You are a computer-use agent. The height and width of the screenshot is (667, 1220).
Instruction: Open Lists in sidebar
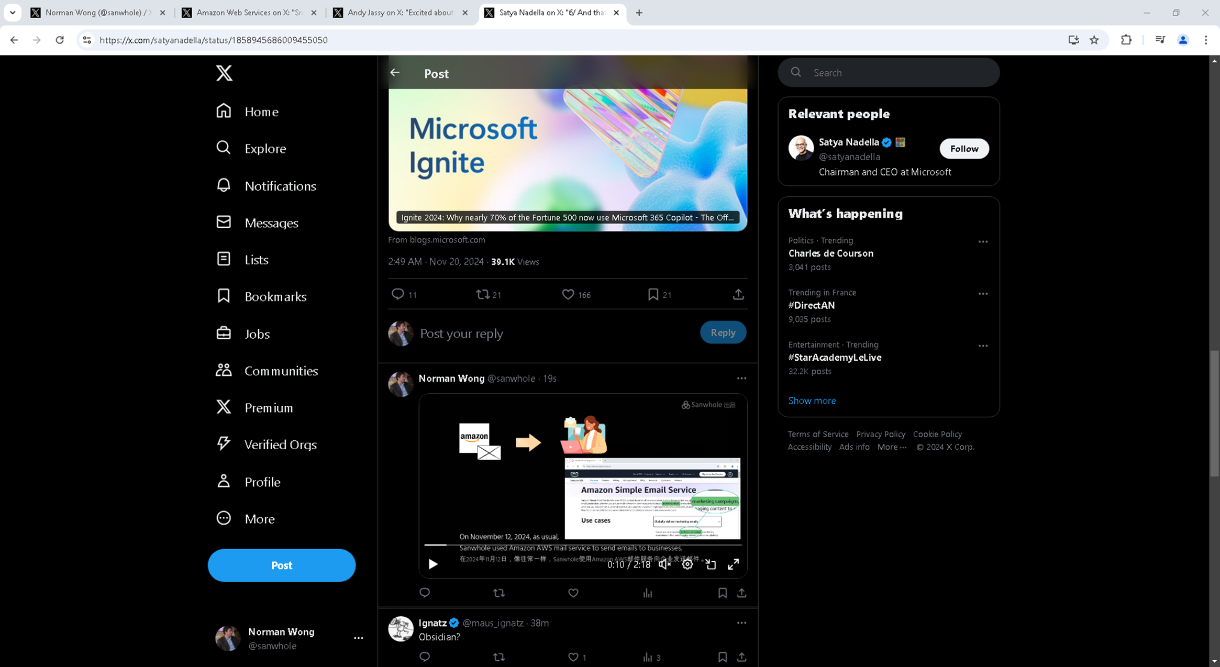242,259
